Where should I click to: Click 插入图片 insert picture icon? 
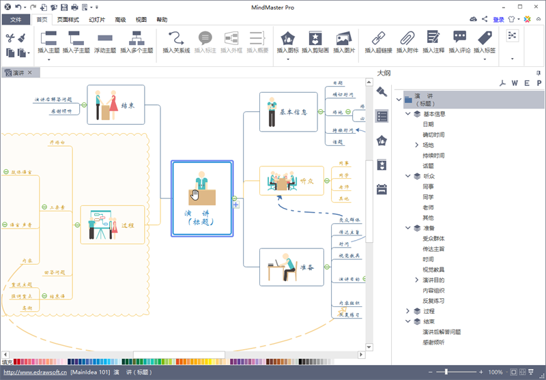[344, 38]
